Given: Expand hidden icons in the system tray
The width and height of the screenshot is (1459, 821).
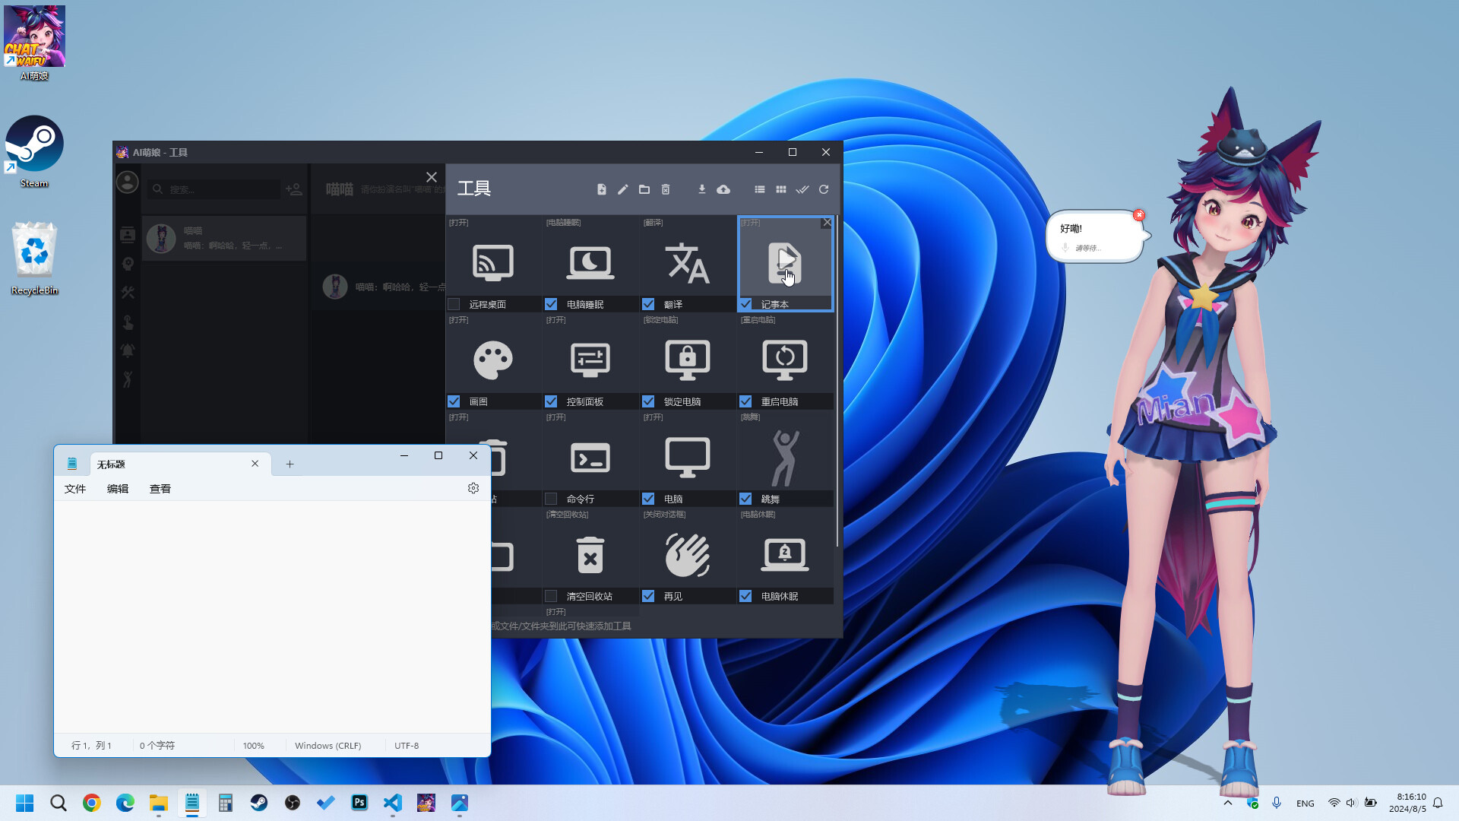Looking at the screenshot, I should pos(1228,803).
